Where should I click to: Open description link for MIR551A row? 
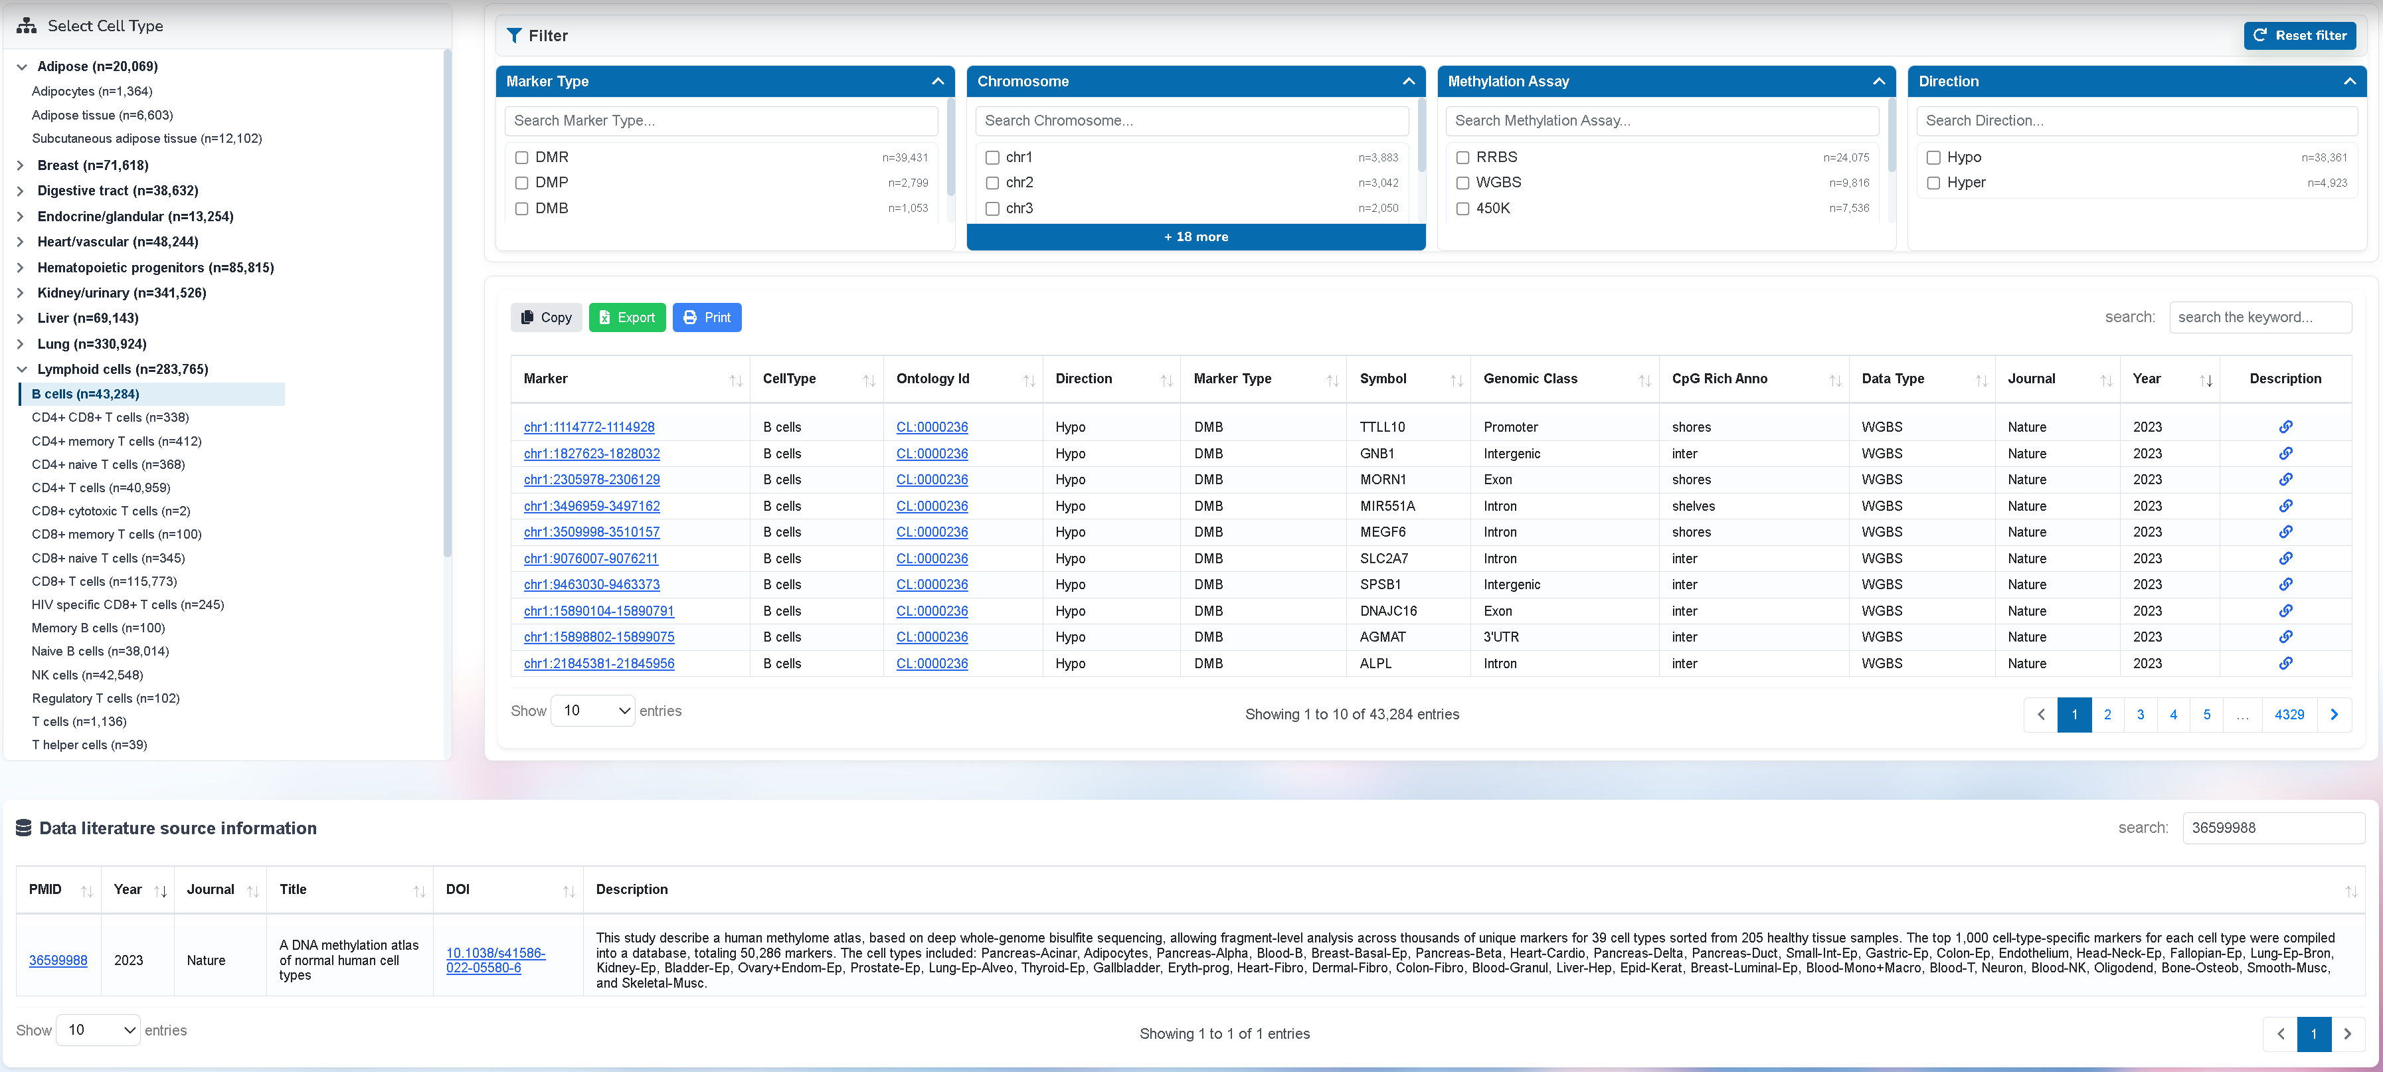pos(2285,506)
